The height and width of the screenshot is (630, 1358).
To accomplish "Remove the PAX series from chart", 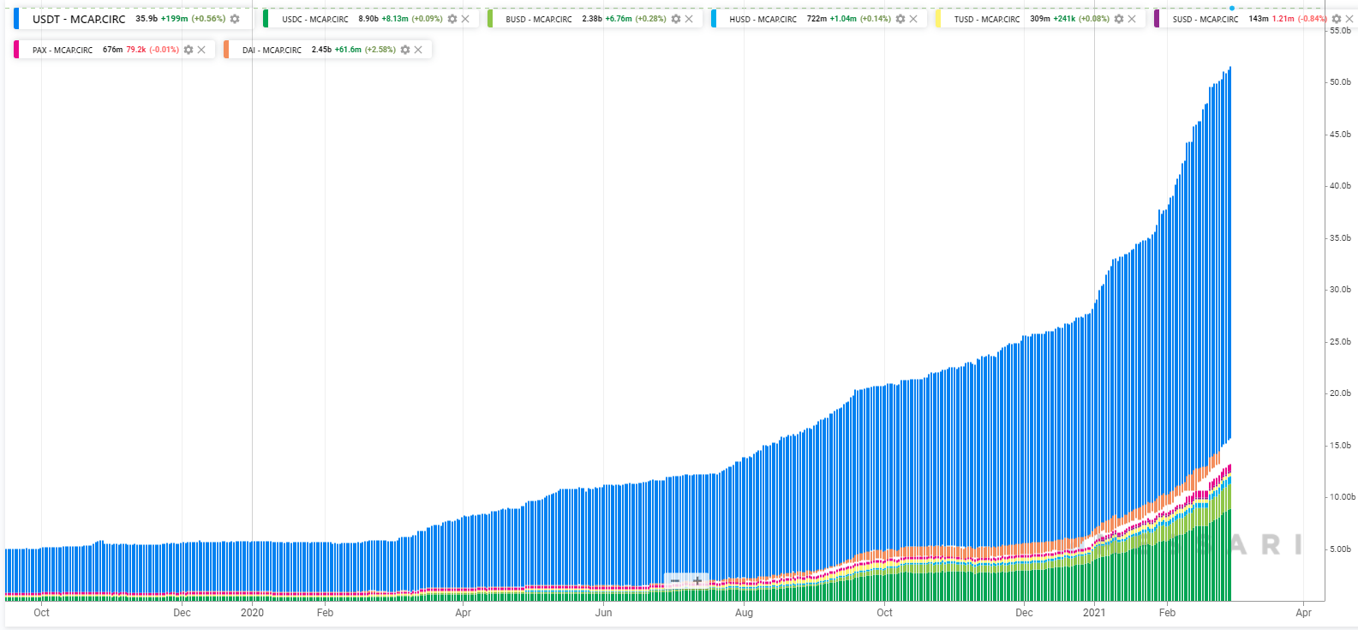I will pyautogui.click(x=201, y=50).
